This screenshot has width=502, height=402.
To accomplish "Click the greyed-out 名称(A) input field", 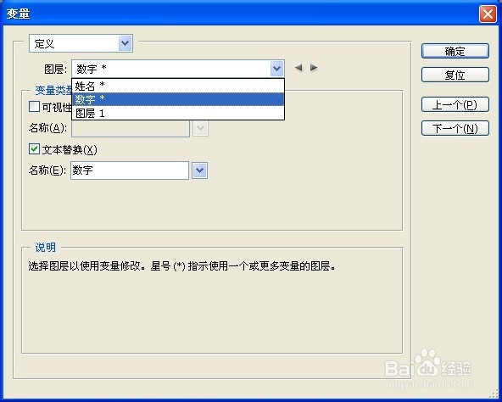I will click(131, 129).
